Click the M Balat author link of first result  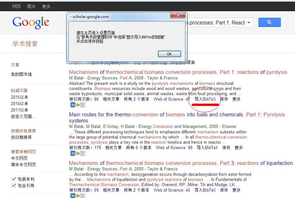tap(76, 78)
